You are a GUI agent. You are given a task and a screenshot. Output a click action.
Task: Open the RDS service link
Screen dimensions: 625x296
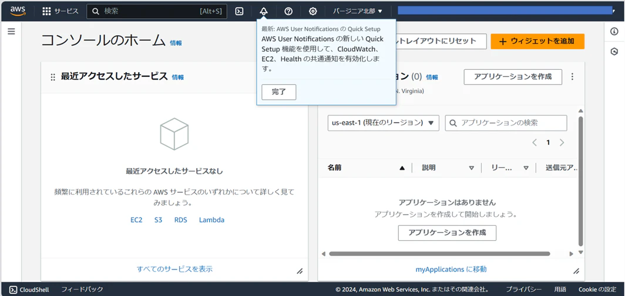180,220
